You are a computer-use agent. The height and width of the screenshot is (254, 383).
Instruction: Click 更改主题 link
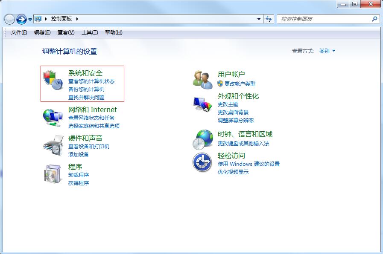(x=228, y=104)
